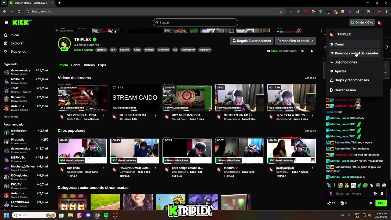This screenshot has width=391, height=220.
Task: Open Spotify from the Windows taskbar
Action: [x=106, y=215]
